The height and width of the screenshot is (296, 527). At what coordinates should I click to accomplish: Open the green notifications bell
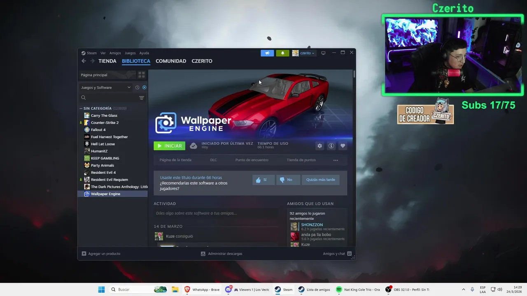(x=282, y=53)
